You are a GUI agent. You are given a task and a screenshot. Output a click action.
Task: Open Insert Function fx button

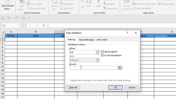coord(44,26)
